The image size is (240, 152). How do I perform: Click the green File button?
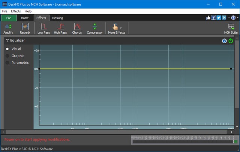(9, 18)
